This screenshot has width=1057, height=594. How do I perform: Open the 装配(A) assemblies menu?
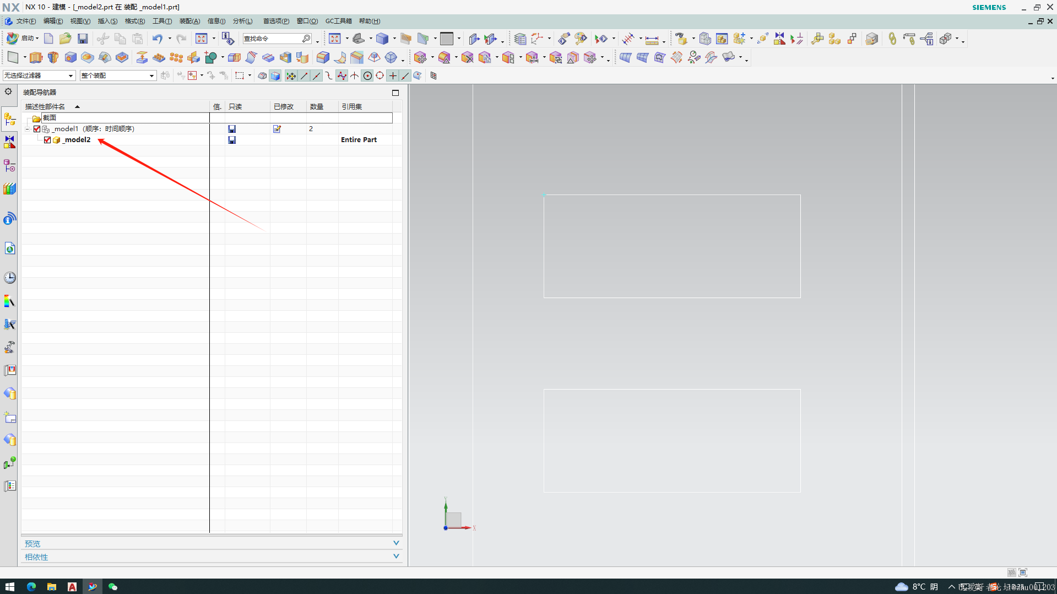click(189, 21)
